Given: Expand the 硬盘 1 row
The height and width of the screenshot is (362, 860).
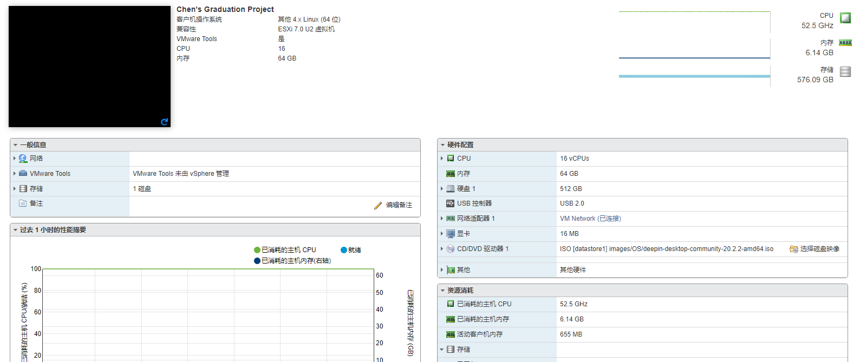Looking at the screenshot, I should (442, 189).
